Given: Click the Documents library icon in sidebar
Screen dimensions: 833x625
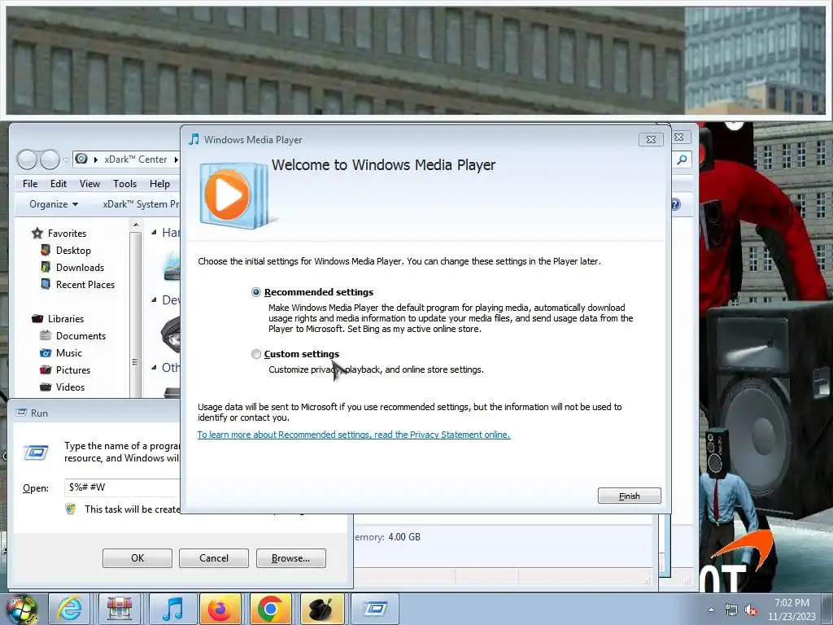Looking at the screenshot, I should pos(46,336).
